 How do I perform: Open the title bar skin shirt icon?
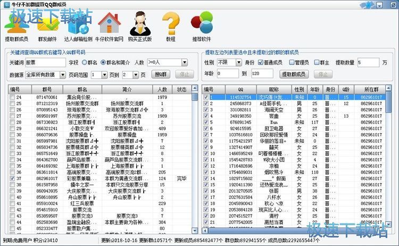pos(368,5)
